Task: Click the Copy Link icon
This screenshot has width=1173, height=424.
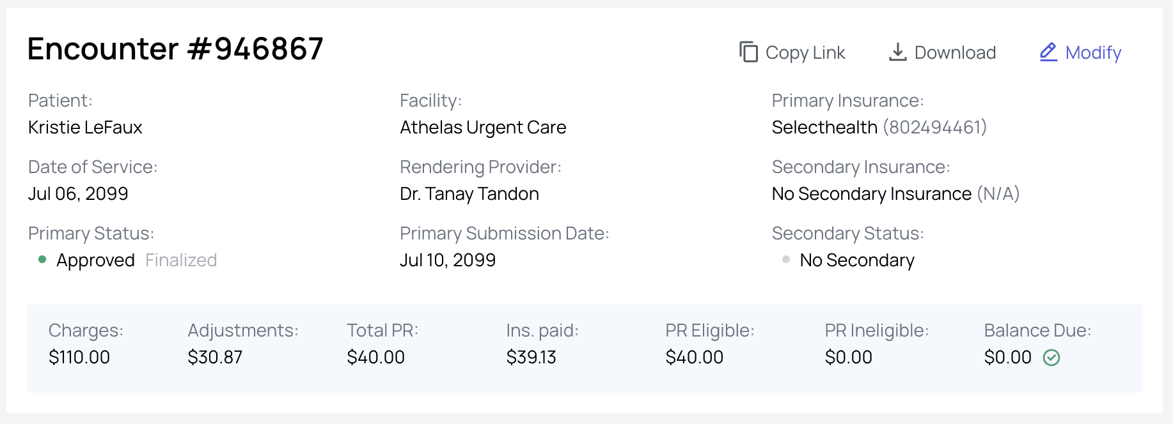Action: pyautogui.click(x=748, y=52)
